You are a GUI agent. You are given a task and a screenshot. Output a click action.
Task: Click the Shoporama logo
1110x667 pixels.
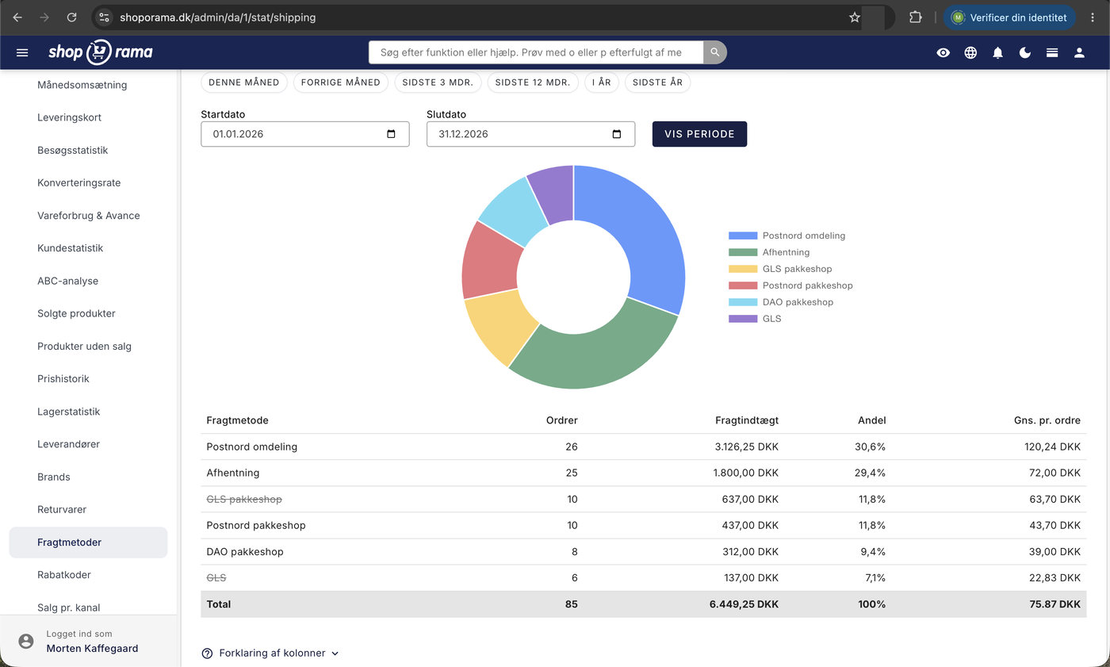pos(101,52)
